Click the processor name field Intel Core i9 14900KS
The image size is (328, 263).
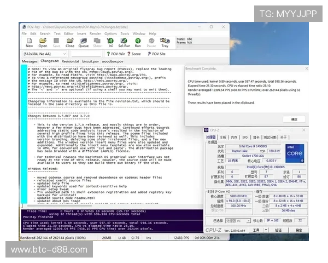coord(253,146)
